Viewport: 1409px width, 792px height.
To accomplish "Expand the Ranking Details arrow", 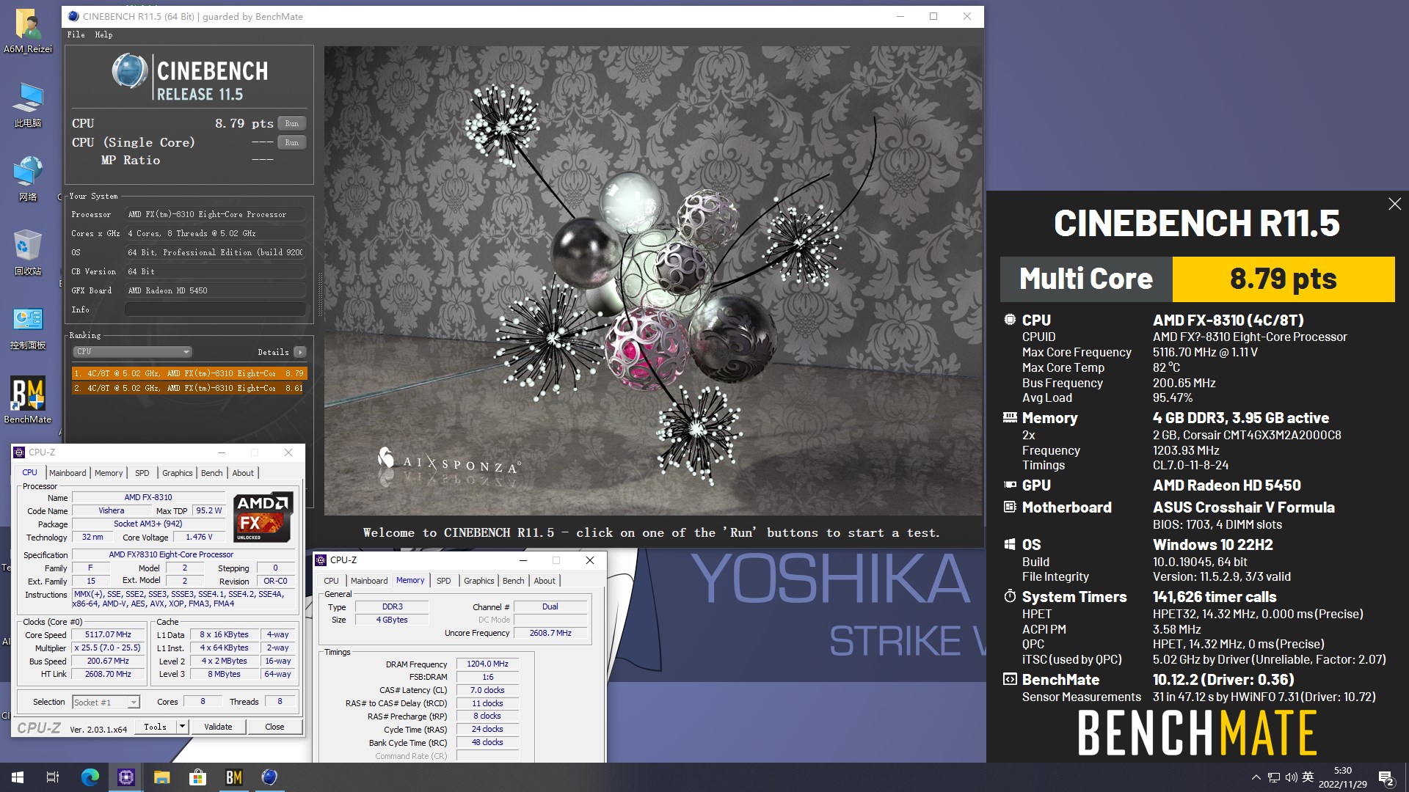I will tap(299, 352).
